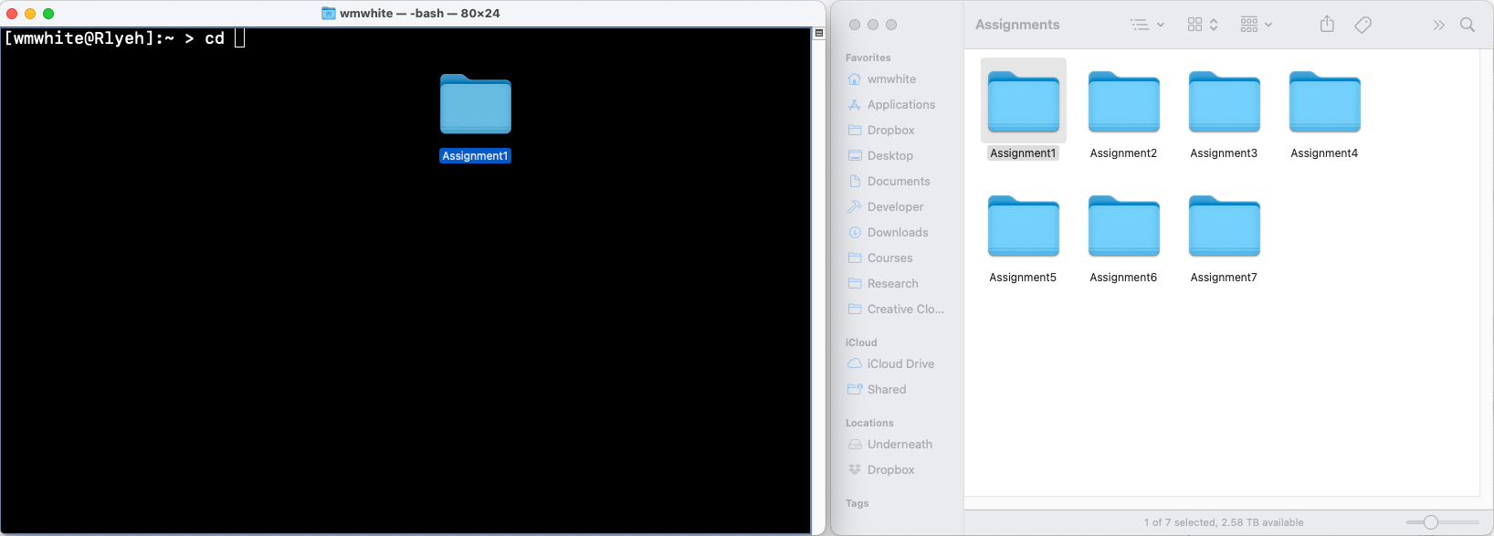Open the Courses sidebar favorite
Viewport: 1494px width, 536px height.
[889, 258]
